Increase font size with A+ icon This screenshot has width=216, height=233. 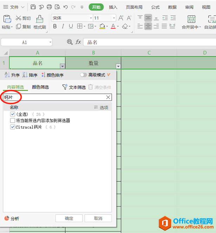coord(121,18)
